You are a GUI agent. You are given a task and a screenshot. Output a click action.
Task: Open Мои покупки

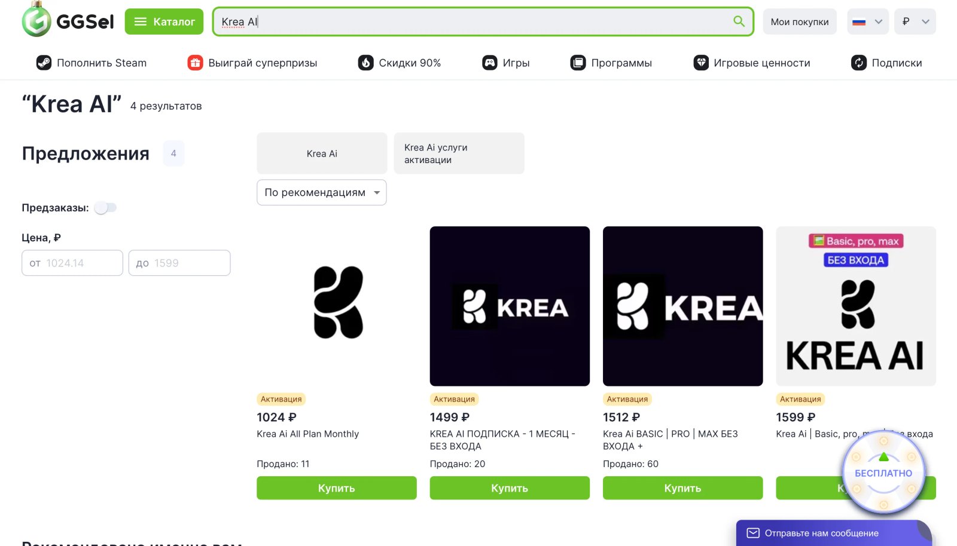[x=800, y=22]
